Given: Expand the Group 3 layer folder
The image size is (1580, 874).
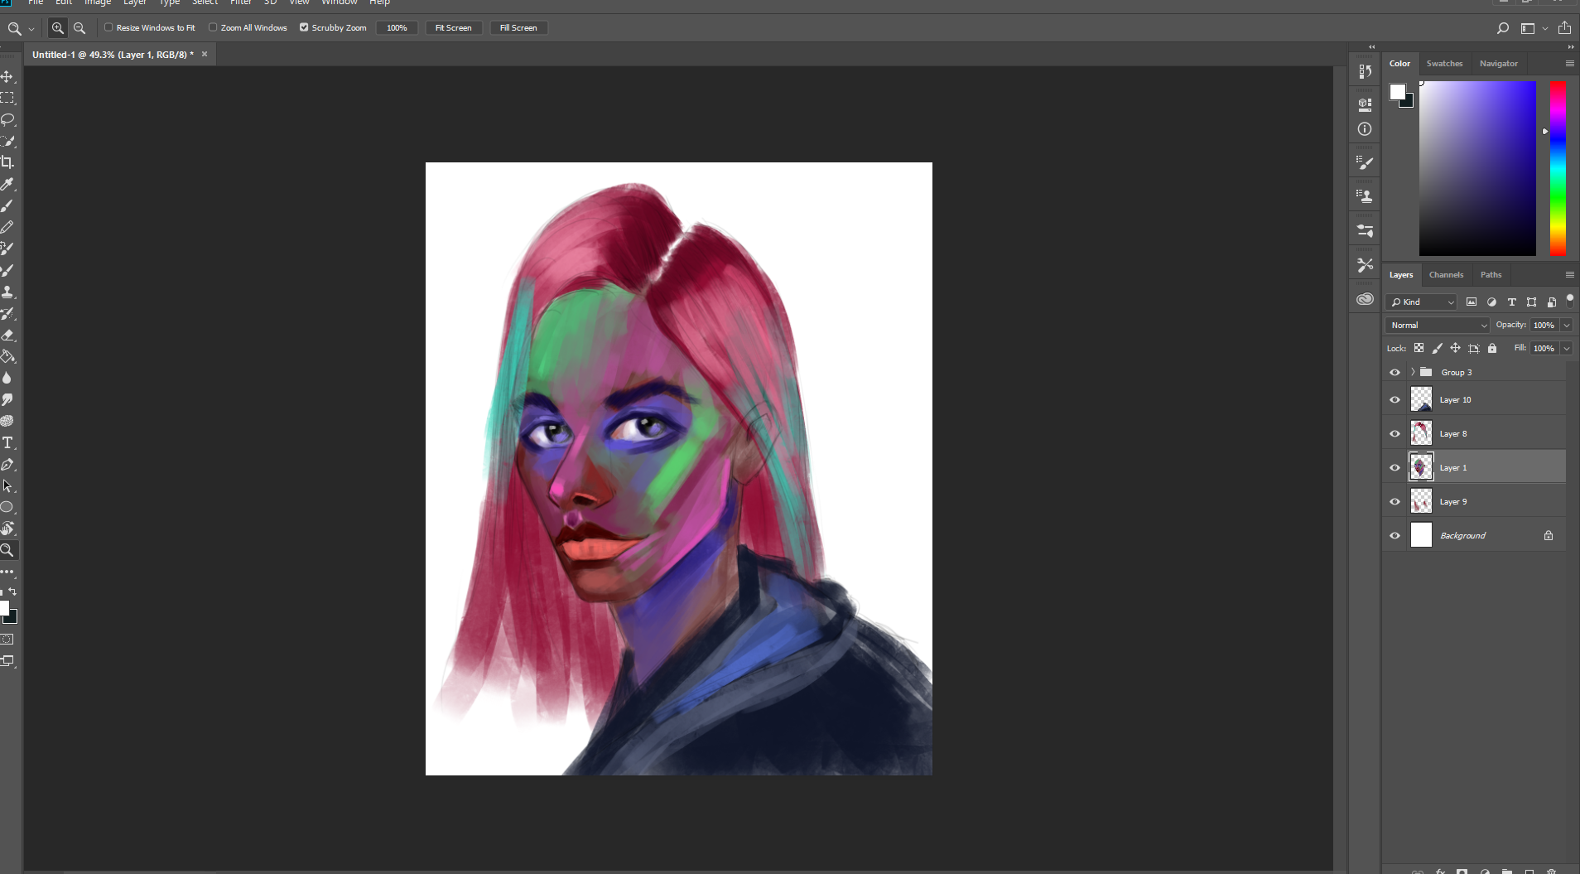Looking at the screenshot, I should 1413,372.
